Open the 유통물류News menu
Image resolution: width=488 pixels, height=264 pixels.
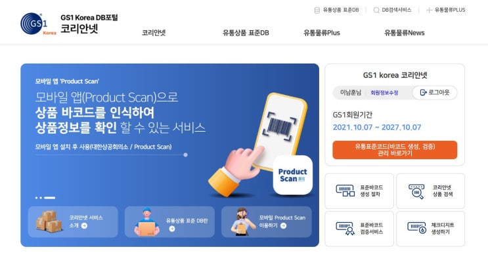tap(405, 33)
